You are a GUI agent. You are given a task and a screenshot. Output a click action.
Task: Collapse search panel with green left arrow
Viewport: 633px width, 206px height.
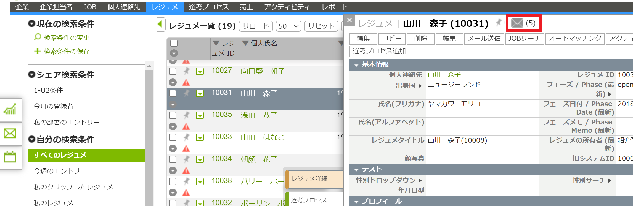pos(160,24)
